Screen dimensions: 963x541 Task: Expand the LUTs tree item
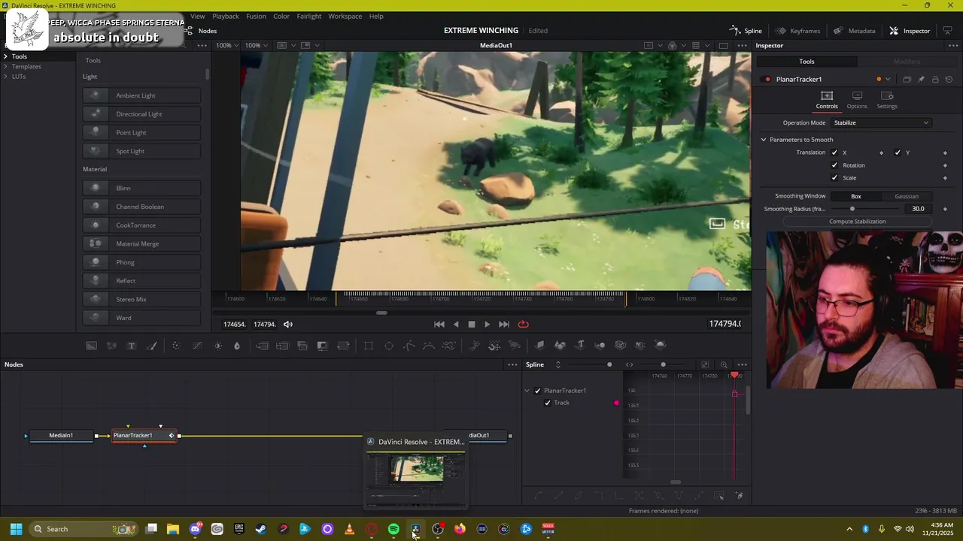click(5, 77)
